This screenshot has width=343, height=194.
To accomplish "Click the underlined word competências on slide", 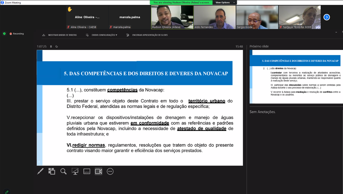I will click(x=122, y=90).
